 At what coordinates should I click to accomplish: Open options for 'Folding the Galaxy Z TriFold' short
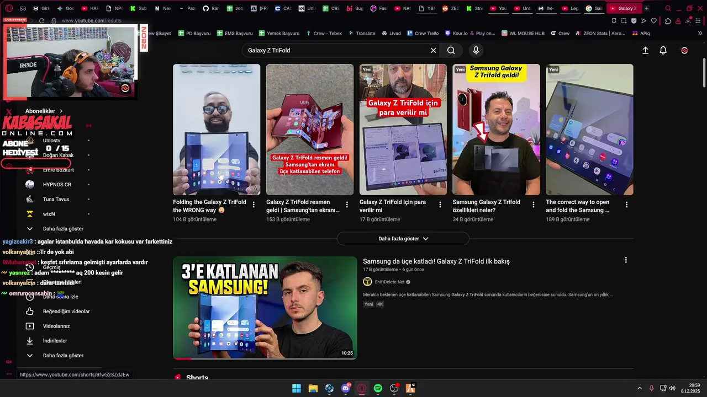(254, 205)
